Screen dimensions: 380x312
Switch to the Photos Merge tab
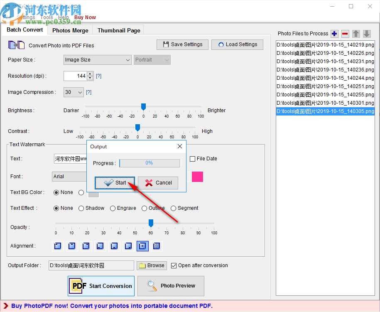pos(70,30)
